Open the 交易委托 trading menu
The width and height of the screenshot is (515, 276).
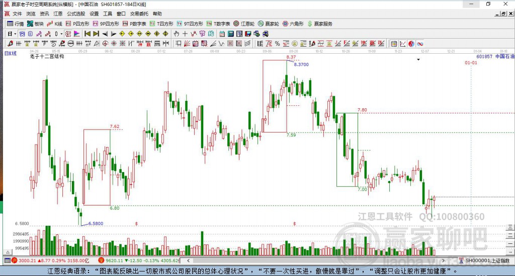coord(139,14)
